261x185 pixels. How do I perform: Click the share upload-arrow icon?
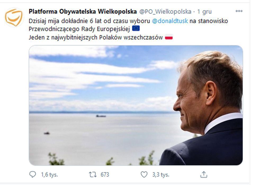click(204, 174)
